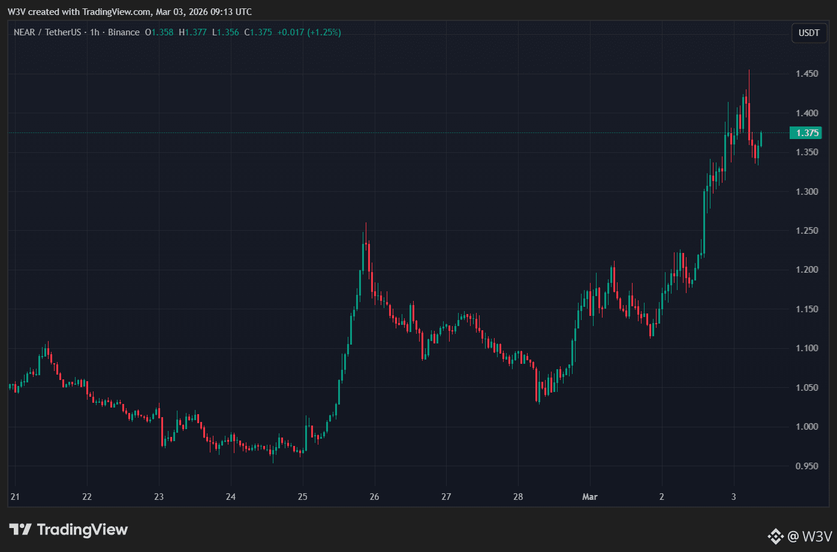
Task: Click date label 26 on time axis
Action: (x=375, y=497)
